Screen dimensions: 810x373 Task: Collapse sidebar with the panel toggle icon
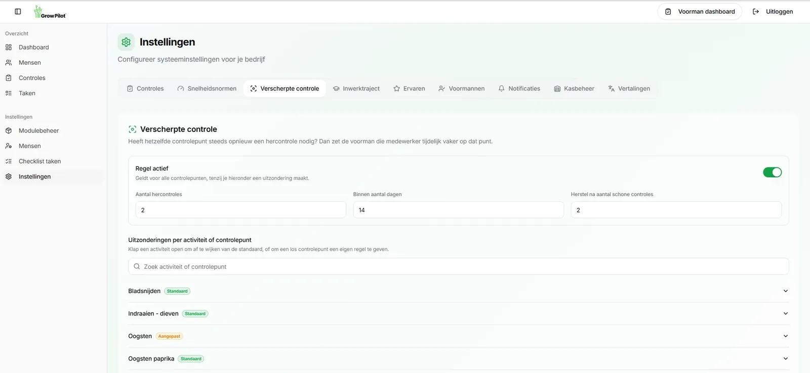point(18,12)
